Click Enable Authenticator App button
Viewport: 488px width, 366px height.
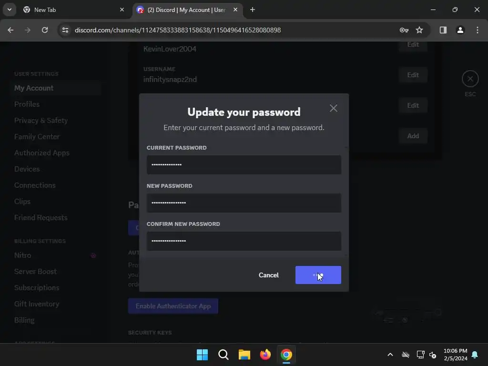(173, 306)
